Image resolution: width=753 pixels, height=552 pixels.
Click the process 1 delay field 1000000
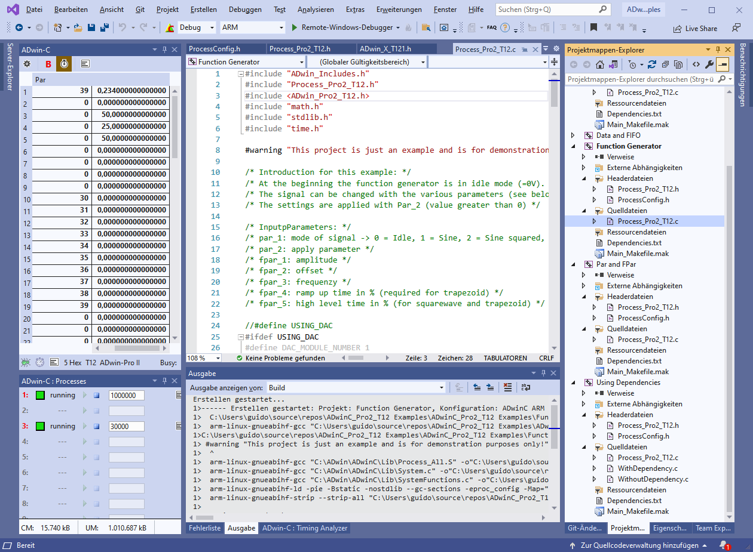pyautogui.click(x=126, y=395)
